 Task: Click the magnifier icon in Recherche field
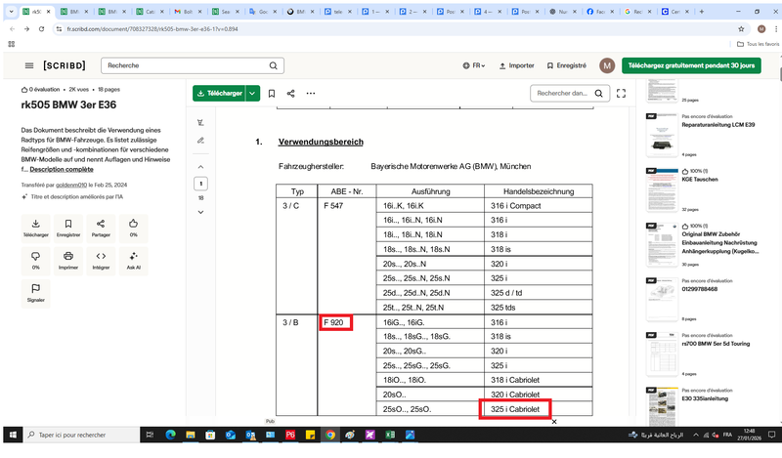274,65
